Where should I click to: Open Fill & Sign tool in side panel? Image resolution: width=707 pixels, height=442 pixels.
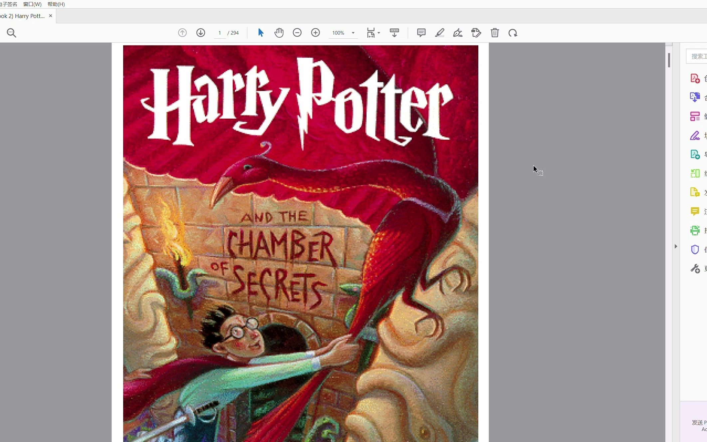695,135
